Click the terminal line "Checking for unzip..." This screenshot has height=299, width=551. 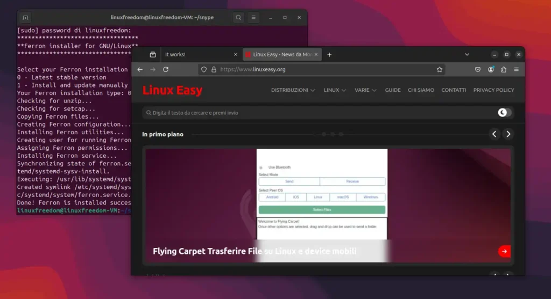[x=54, y=100]
